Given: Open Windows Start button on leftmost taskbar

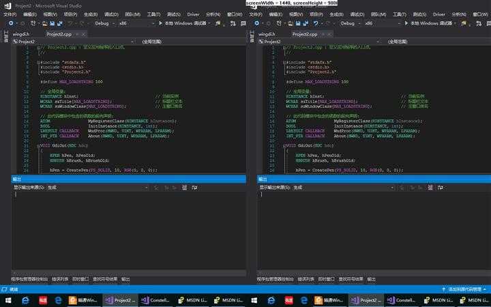Looking at the screenshot, I should [x=8, y=300].
